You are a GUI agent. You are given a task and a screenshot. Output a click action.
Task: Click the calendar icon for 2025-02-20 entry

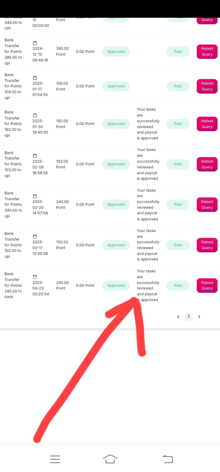point(35,196)
